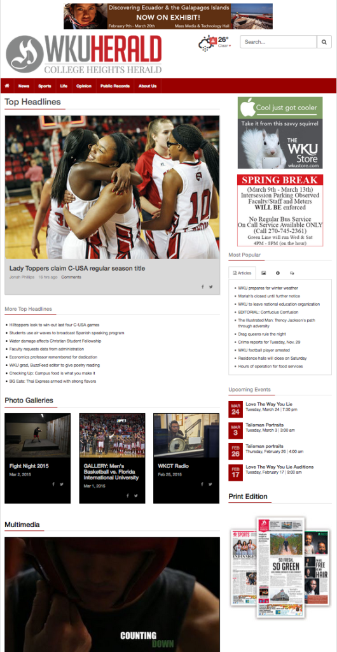The width and height of the screenshot is (337, 652).
Task: Open the weather widget icon
Action: pyautogui.click(x=207, y=43)
